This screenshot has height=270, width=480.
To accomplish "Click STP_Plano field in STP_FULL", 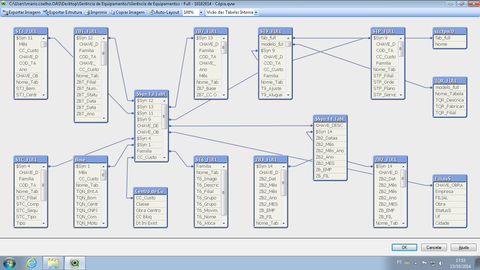I will click(x=385, y=89).
